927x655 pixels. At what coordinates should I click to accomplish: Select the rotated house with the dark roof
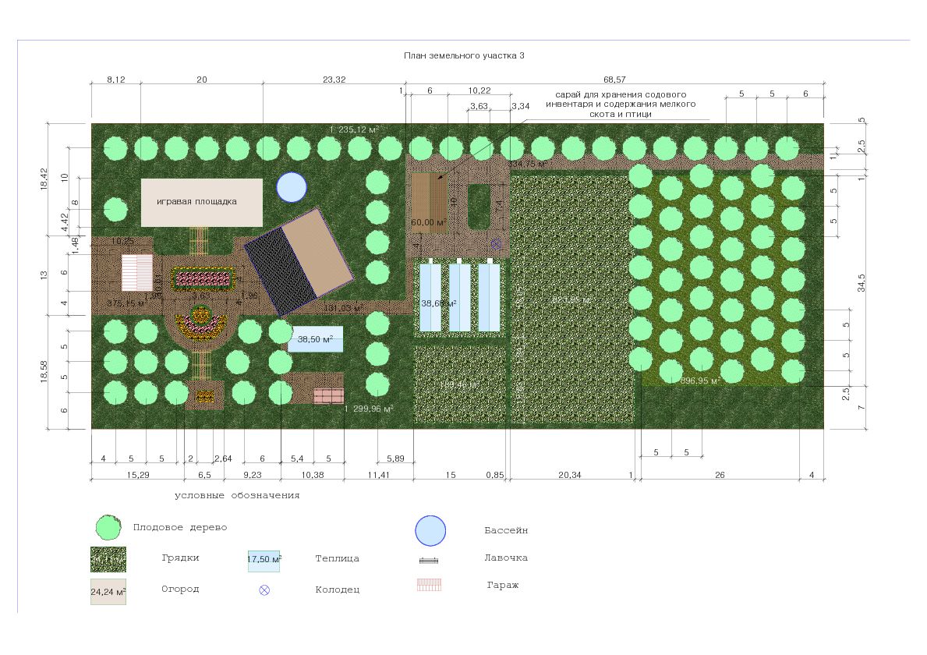[299, 260]
